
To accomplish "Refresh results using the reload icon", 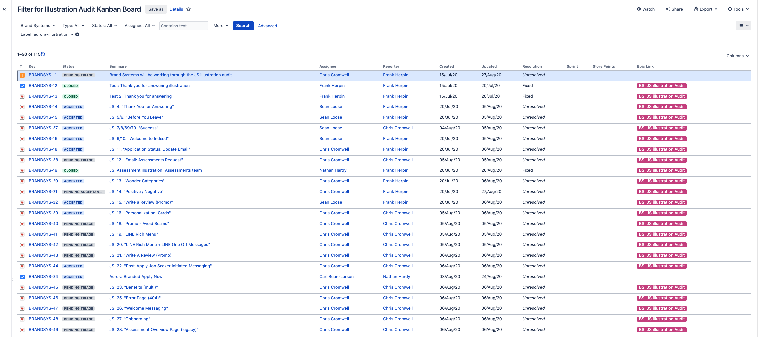I will tap(43, 54).
